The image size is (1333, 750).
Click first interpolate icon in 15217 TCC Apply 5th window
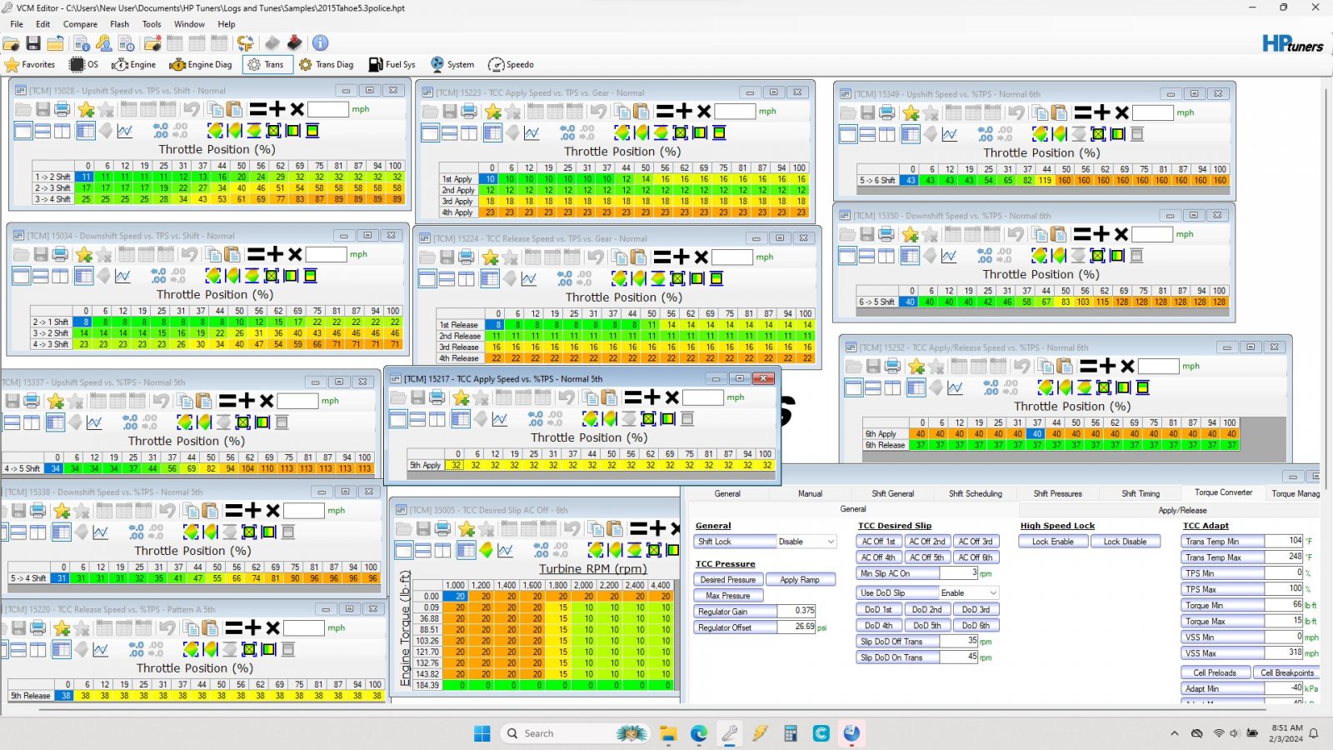tap(590, 419)
